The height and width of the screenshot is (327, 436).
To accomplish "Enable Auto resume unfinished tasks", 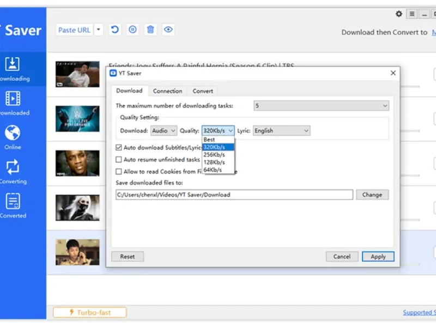I will coord(119,159).
